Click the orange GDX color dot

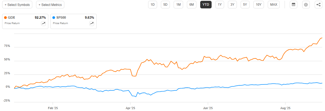click(6, 18)
